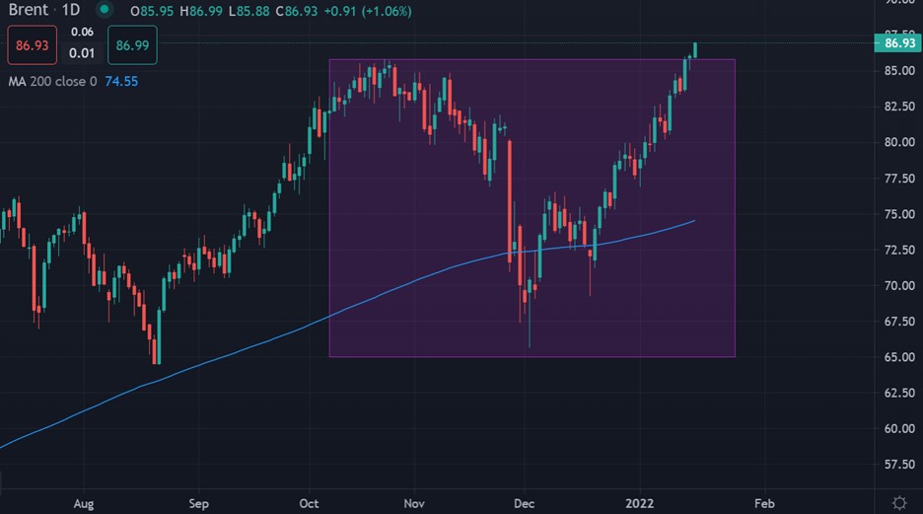Image resolution: width=923 pixels, height=514 pixels.
Task: Select the MA 200 close indicator legend
Action: pos(52,81)
